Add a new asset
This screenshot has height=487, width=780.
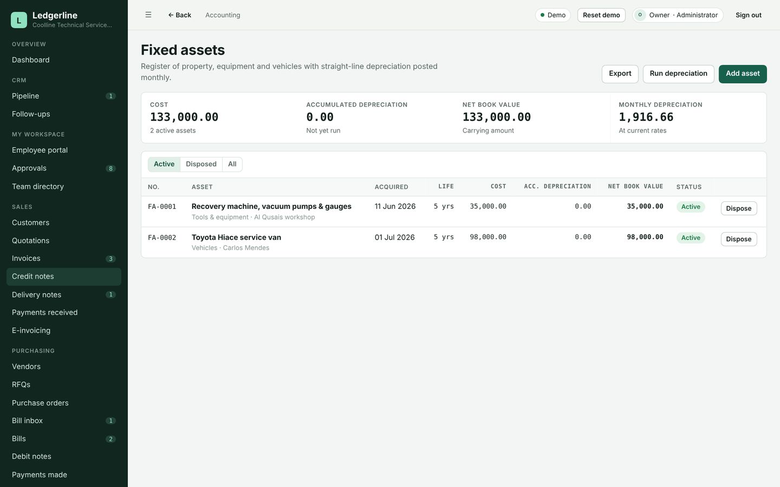(x=743, y=74)
